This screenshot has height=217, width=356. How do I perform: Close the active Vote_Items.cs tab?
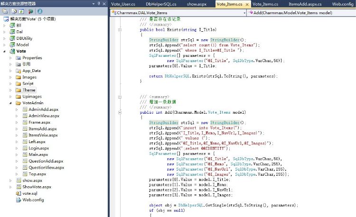pos(247,4)
